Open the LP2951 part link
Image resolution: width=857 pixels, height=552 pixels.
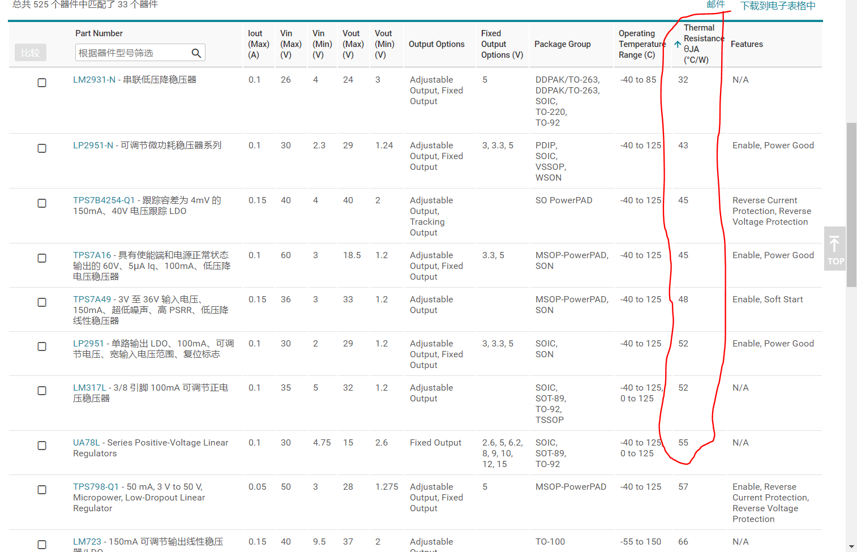coord(88,344)
